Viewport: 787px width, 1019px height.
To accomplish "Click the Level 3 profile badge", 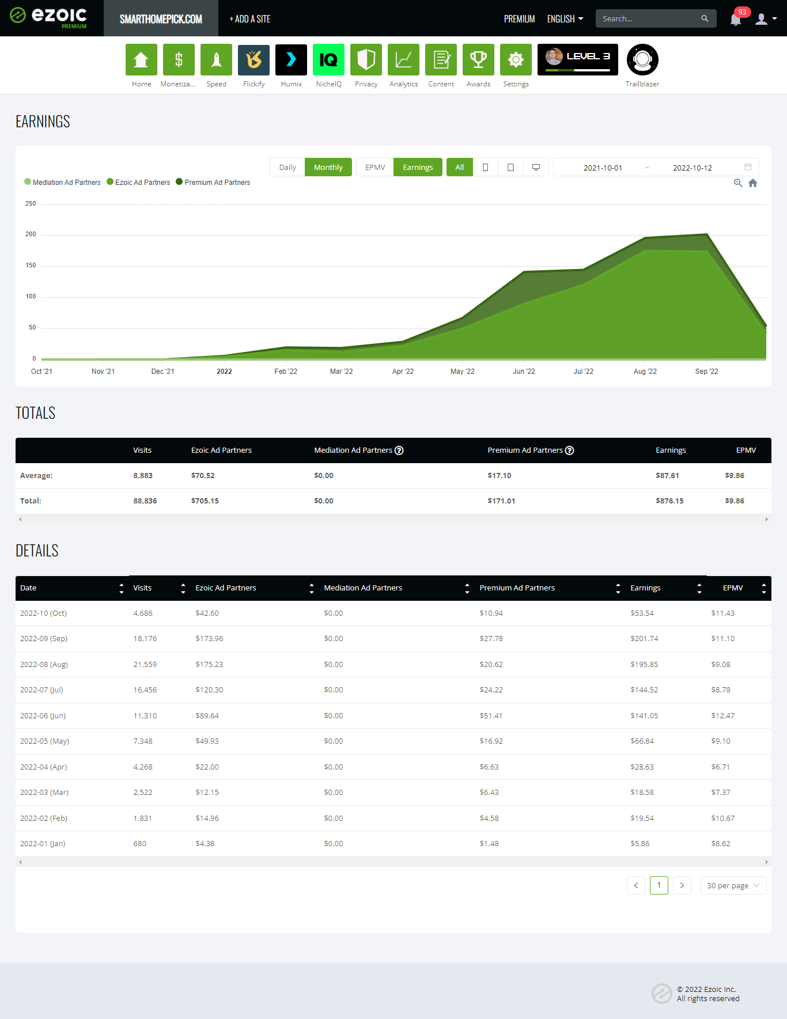I will 578,60.
